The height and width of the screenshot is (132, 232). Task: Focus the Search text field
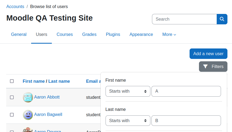click(184, 19)
